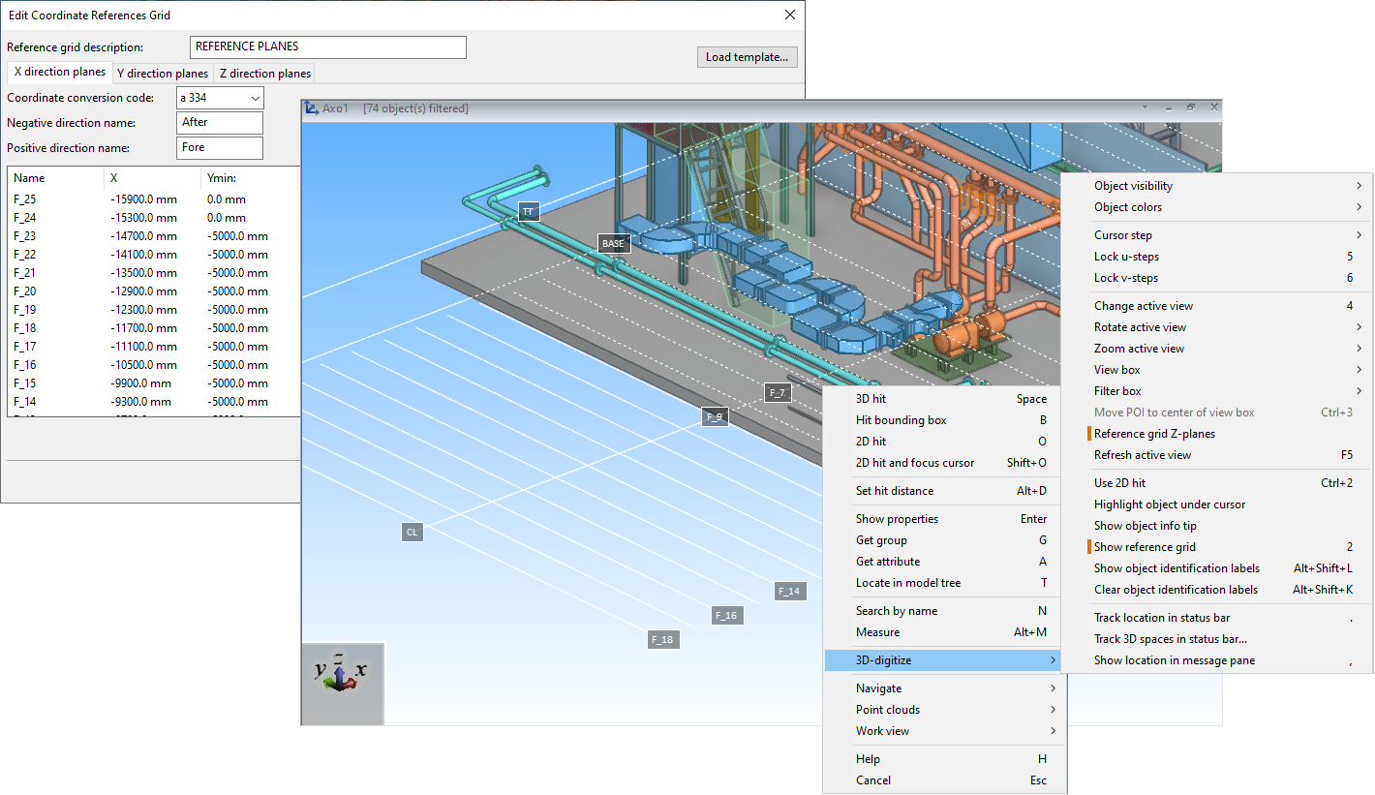Select X direction planes tab
The image size is (1375, 795).
(60, 72)
